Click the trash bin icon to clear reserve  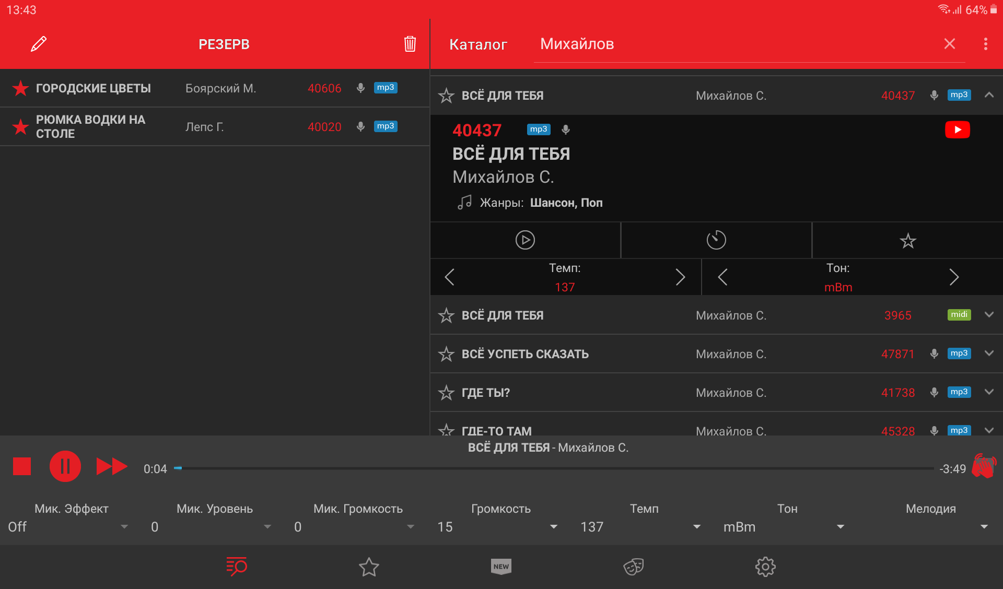tap(410, 44)
